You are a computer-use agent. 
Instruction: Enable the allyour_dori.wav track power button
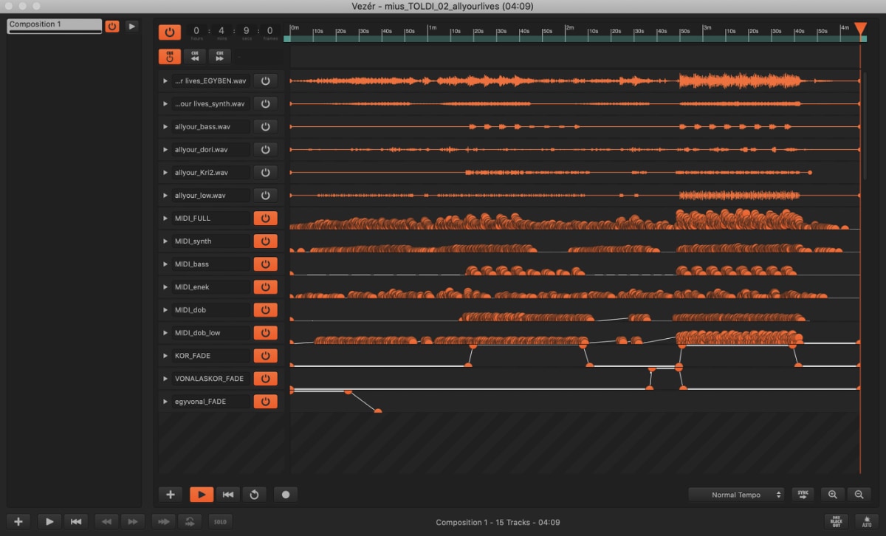[265, 149]
